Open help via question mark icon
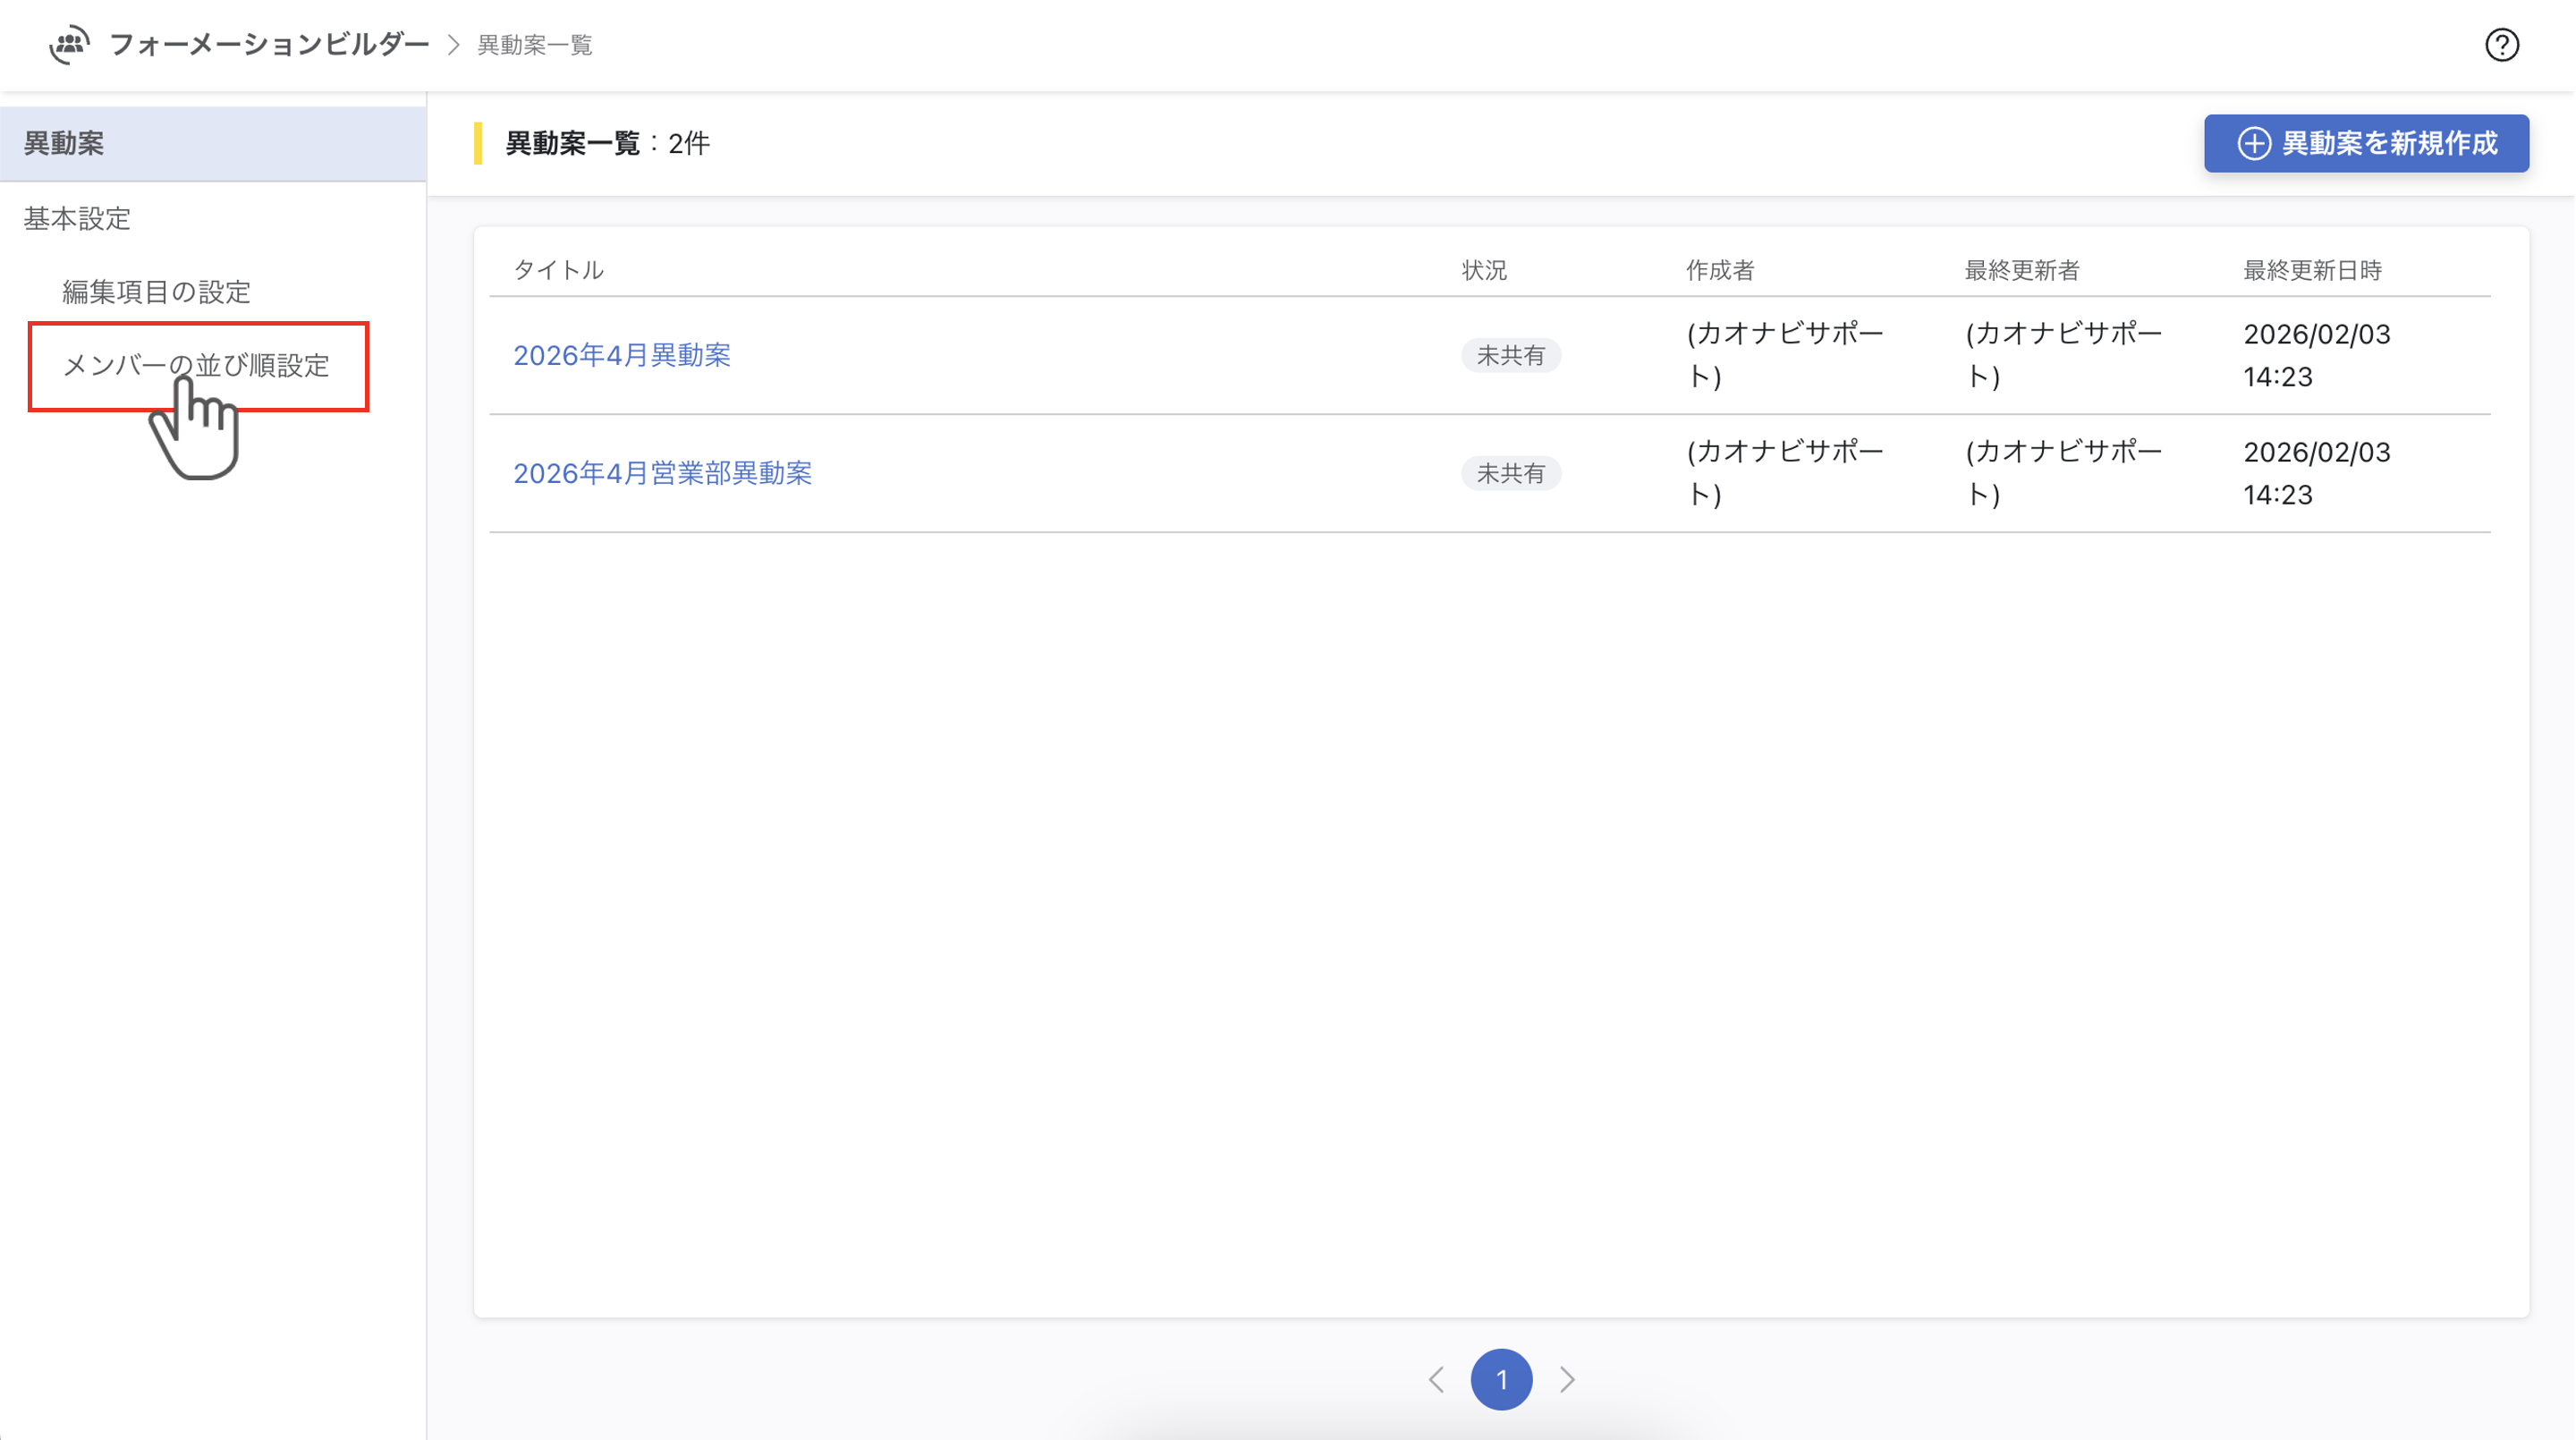Screen dimensions: 2576x1440 coord(2501,45)
